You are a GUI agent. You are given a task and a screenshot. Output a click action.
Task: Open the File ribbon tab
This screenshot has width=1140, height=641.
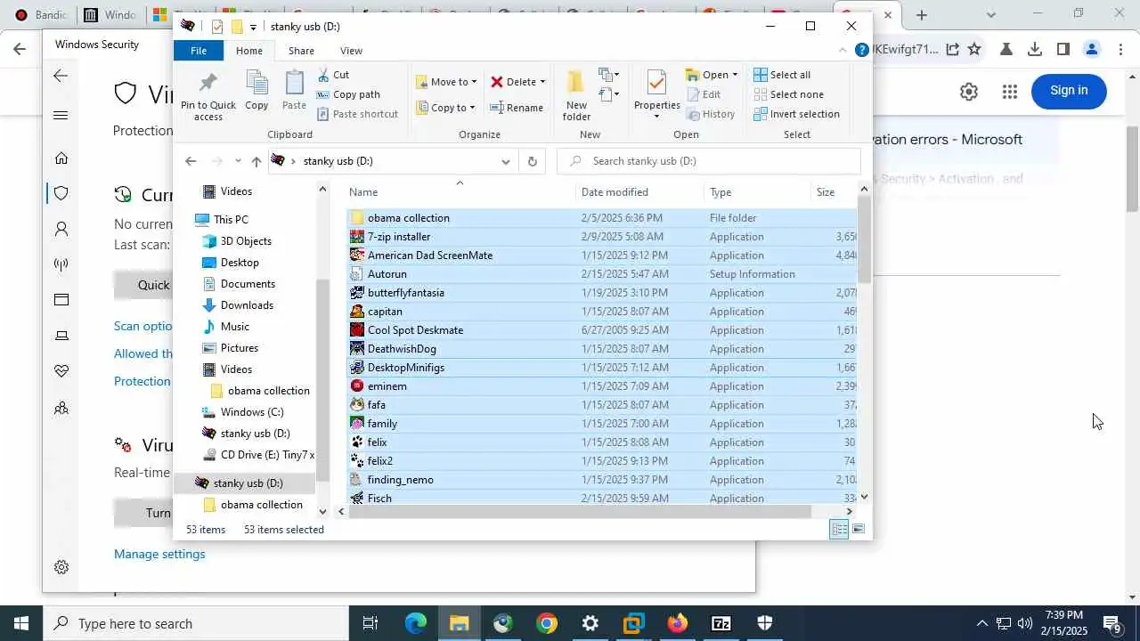pos(199,51)
